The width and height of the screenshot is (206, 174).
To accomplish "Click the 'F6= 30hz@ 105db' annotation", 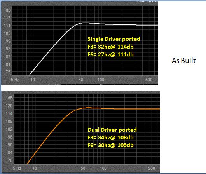I will click(x=110, y=145).
